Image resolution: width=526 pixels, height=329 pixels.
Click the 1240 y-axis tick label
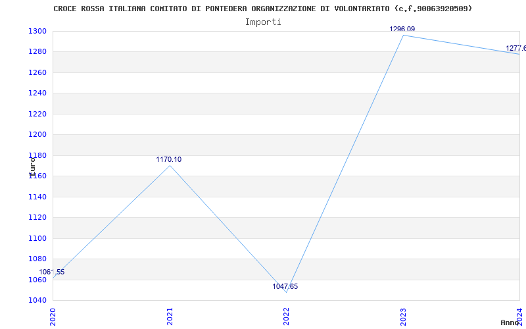[37, 93]
